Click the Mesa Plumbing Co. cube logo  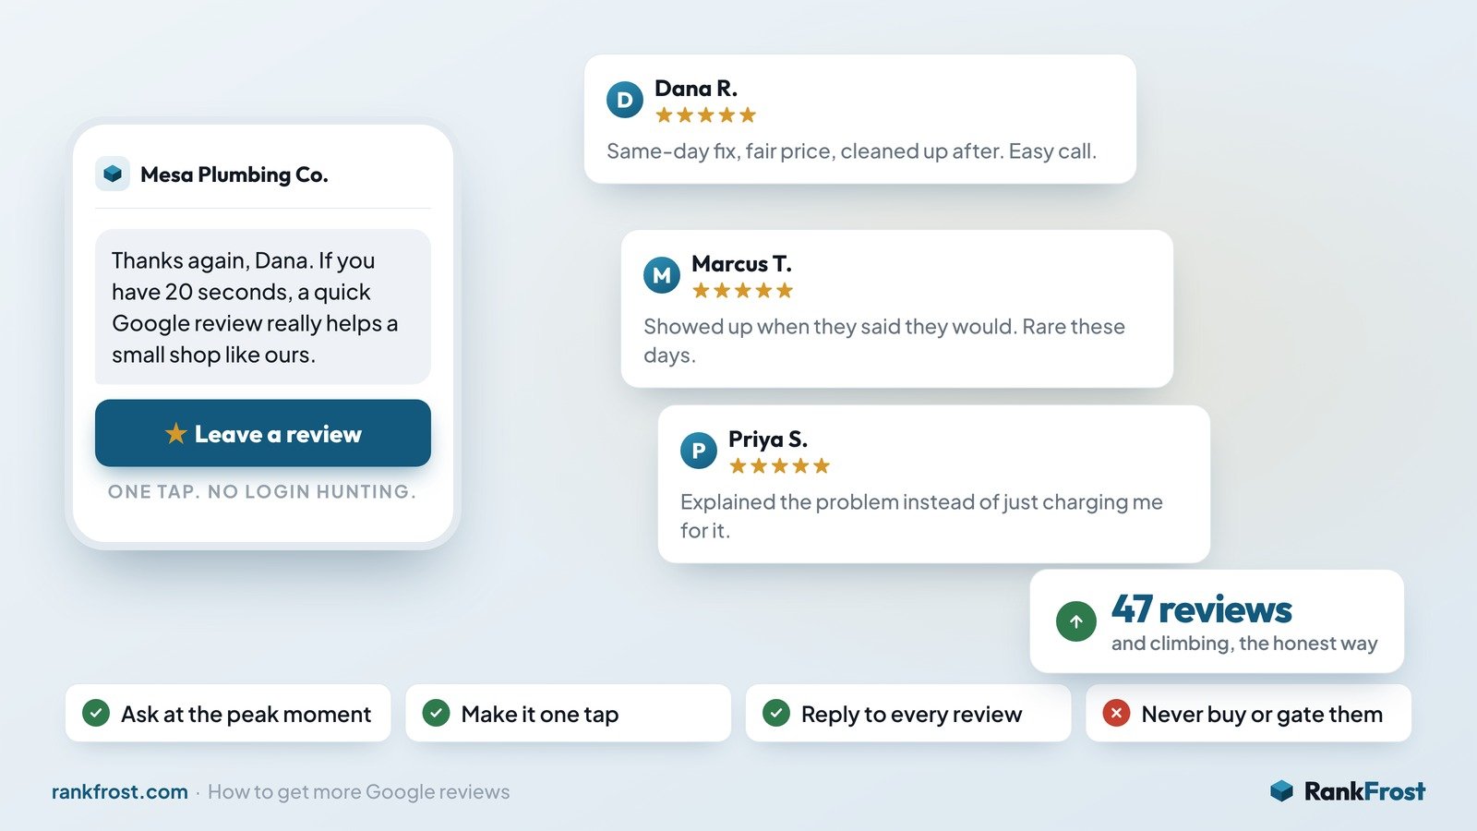coord(113,174)
